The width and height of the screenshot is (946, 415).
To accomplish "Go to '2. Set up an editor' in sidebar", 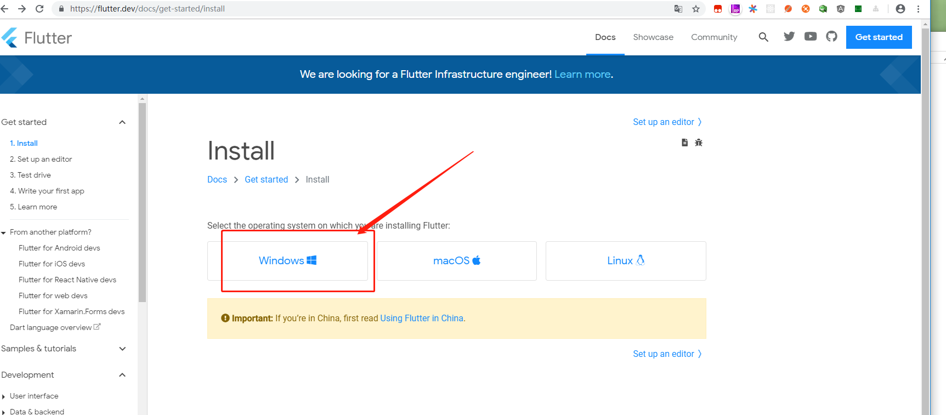I will [41, 159].
